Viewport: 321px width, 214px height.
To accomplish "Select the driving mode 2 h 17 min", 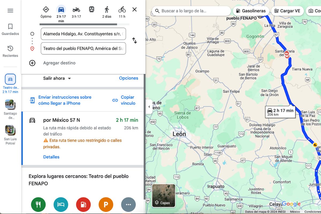I will pos(61,14).
